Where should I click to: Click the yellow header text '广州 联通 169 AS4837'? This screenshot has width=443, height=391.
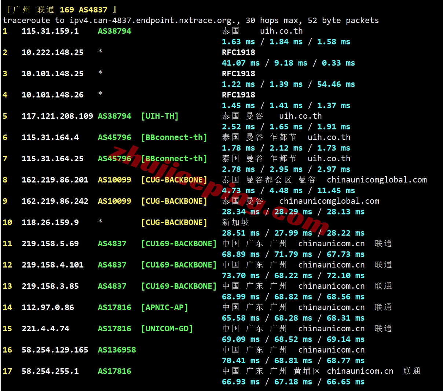pyautogui.click(x=61, y=10)
